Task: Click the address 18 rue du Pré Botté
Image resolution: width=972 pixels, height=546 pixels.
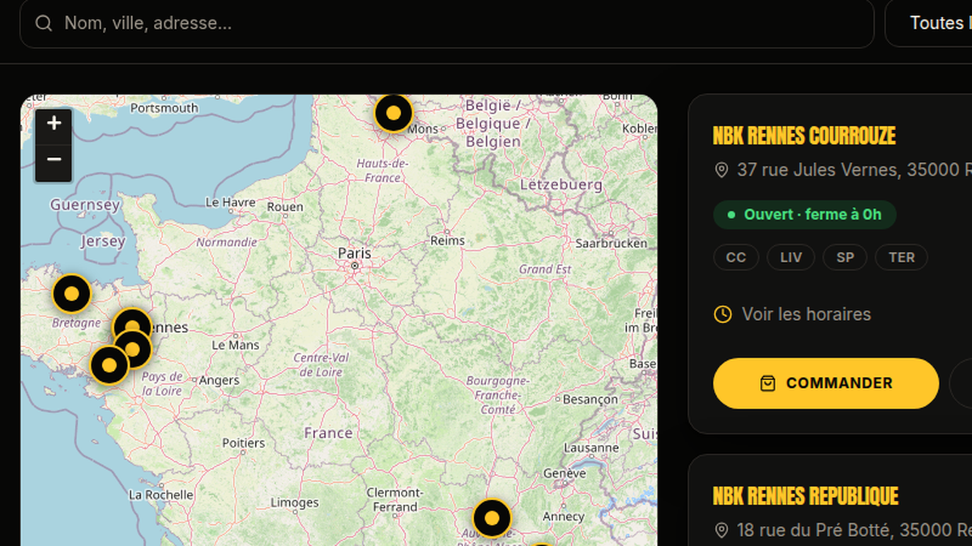Action: point(855,531)
